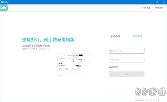The width and height of the screenshot is (167, 102).
Task: Minimize the Kuaima window
Action: 151,2
